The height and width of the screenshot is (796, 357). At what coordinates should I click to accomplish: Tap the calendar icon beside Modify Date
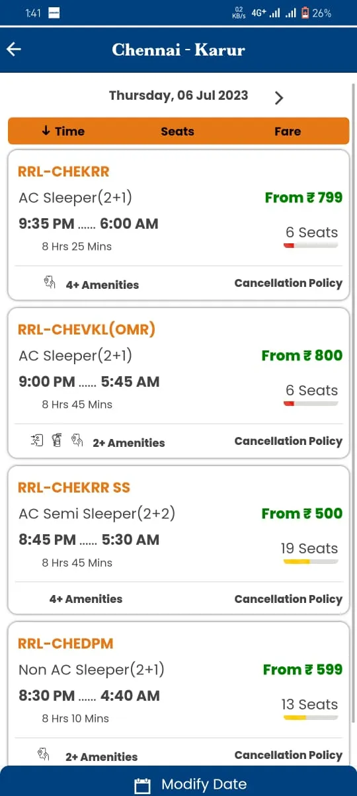coord(142,785)
